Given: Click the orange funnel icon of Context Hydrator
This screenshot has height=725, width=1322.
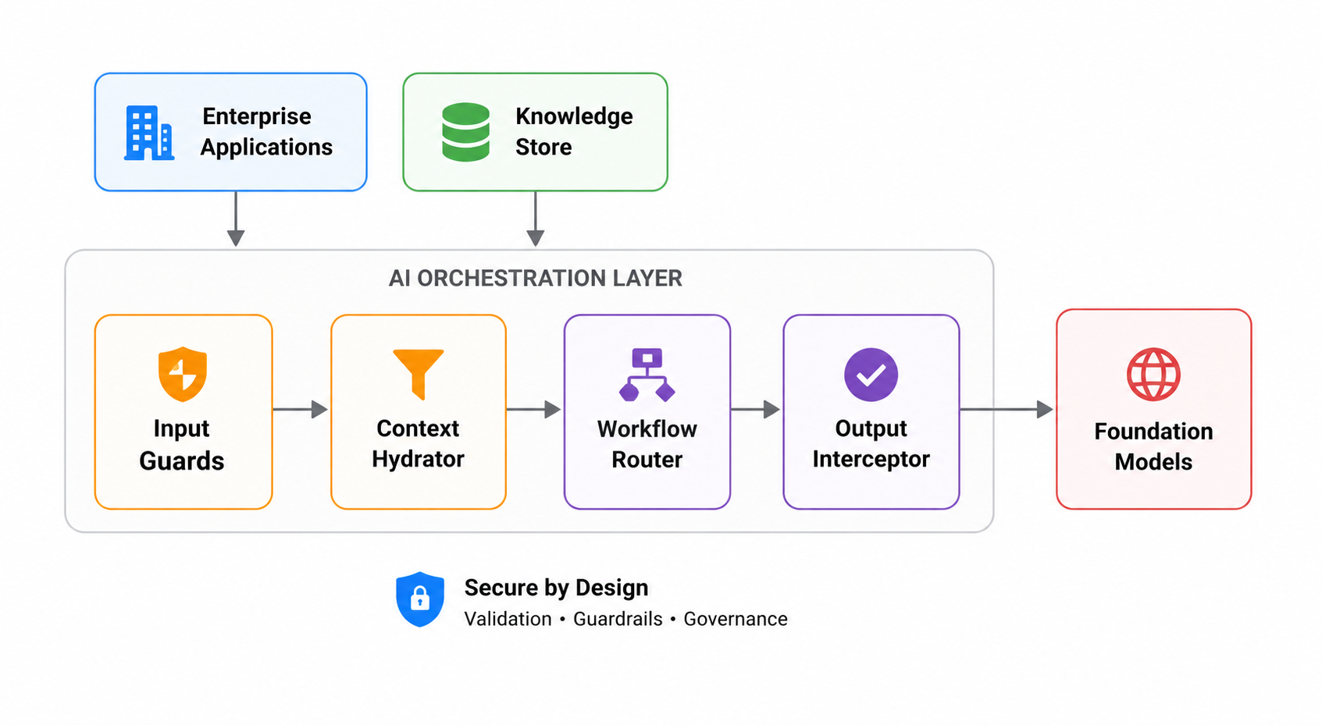Looking at the screenshot, I should (419, 375).
